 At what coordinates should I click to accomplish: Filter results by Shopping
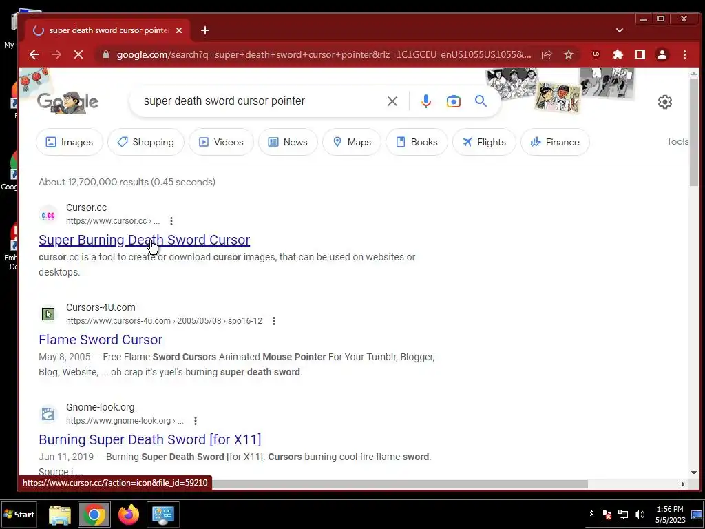coord(146,142)
